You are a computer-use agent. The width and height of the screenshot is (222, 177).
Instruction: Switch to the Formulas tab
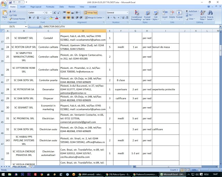point(50,7)
